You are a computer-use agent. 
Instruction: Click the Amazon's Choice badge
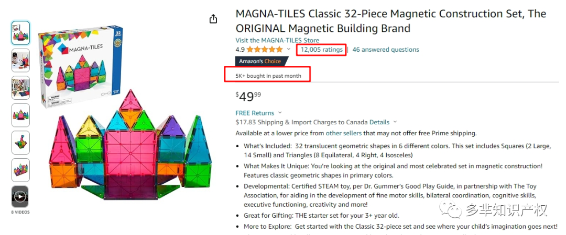click(260, 61)
